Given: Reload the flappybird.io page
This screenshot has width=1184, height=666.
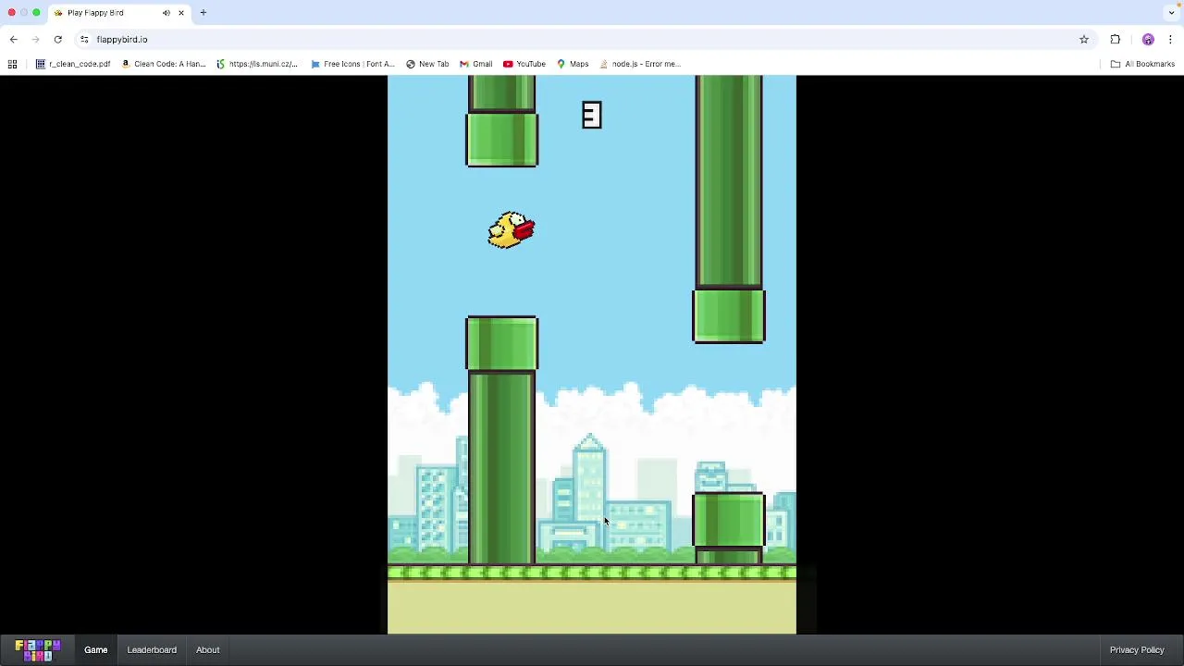Looking at the screenshot, I should [x=57, y=39].
